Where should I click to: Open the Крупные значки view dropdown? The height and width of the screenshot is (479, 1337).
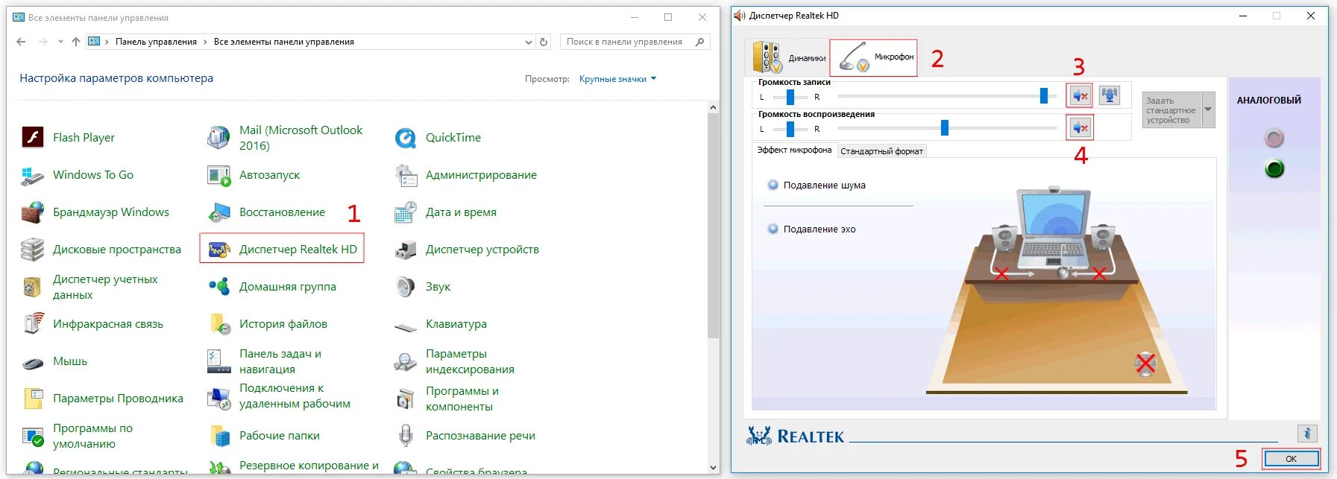pos(617,79)
